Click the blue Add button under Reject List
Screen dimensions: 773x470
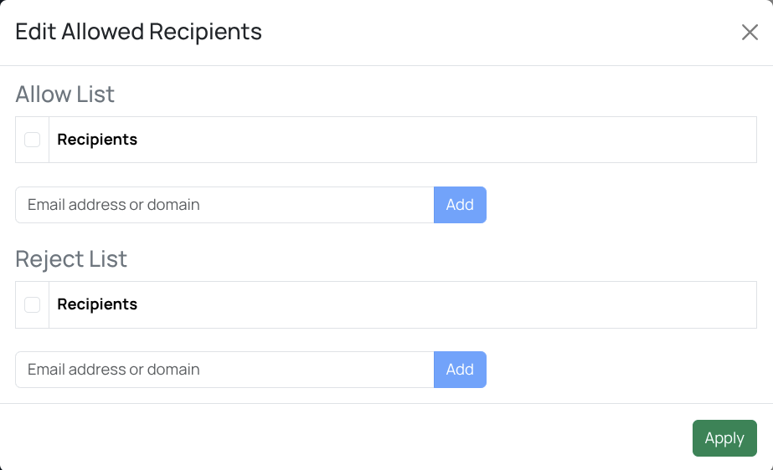click(460, 370)
